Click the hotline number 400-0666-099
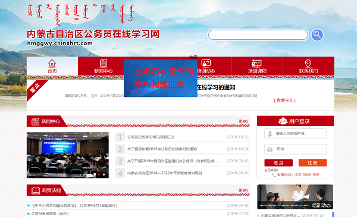The width and height of the screenshot is (357, 217). pyautogui.click(x=307, y=174)
